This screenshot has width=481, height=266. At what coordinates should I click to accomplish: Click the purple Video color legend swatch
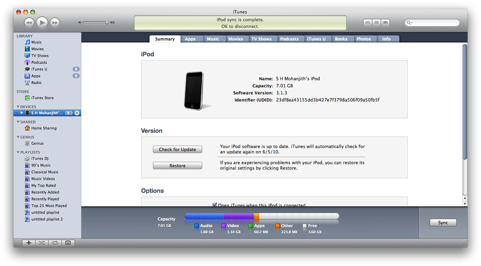click(223, 226)
